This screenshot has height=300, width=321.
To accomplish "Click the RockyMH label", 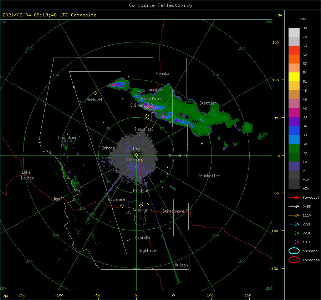I will (94, 100).
